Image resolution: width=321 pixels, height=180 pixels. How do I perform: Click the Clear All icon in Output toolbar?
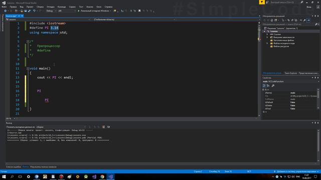point(104,127)
